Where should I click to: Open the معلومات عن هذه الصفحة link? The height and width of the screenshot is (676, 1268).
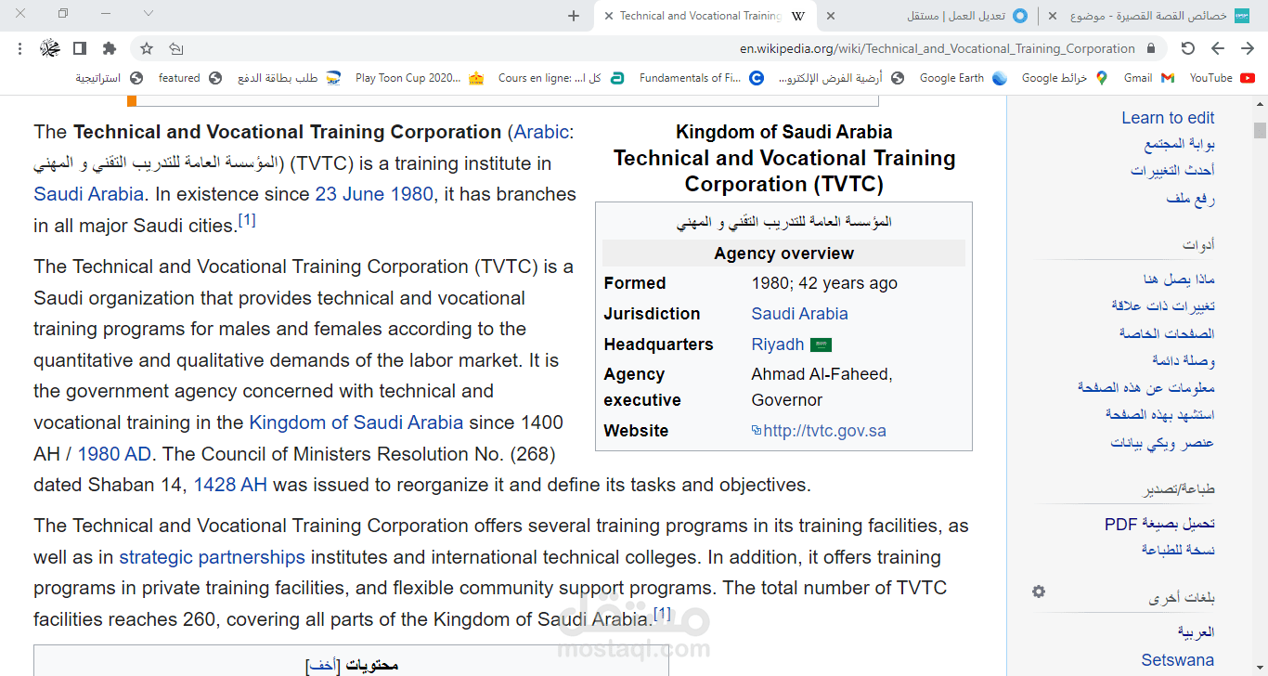[x=1146, y=387]
